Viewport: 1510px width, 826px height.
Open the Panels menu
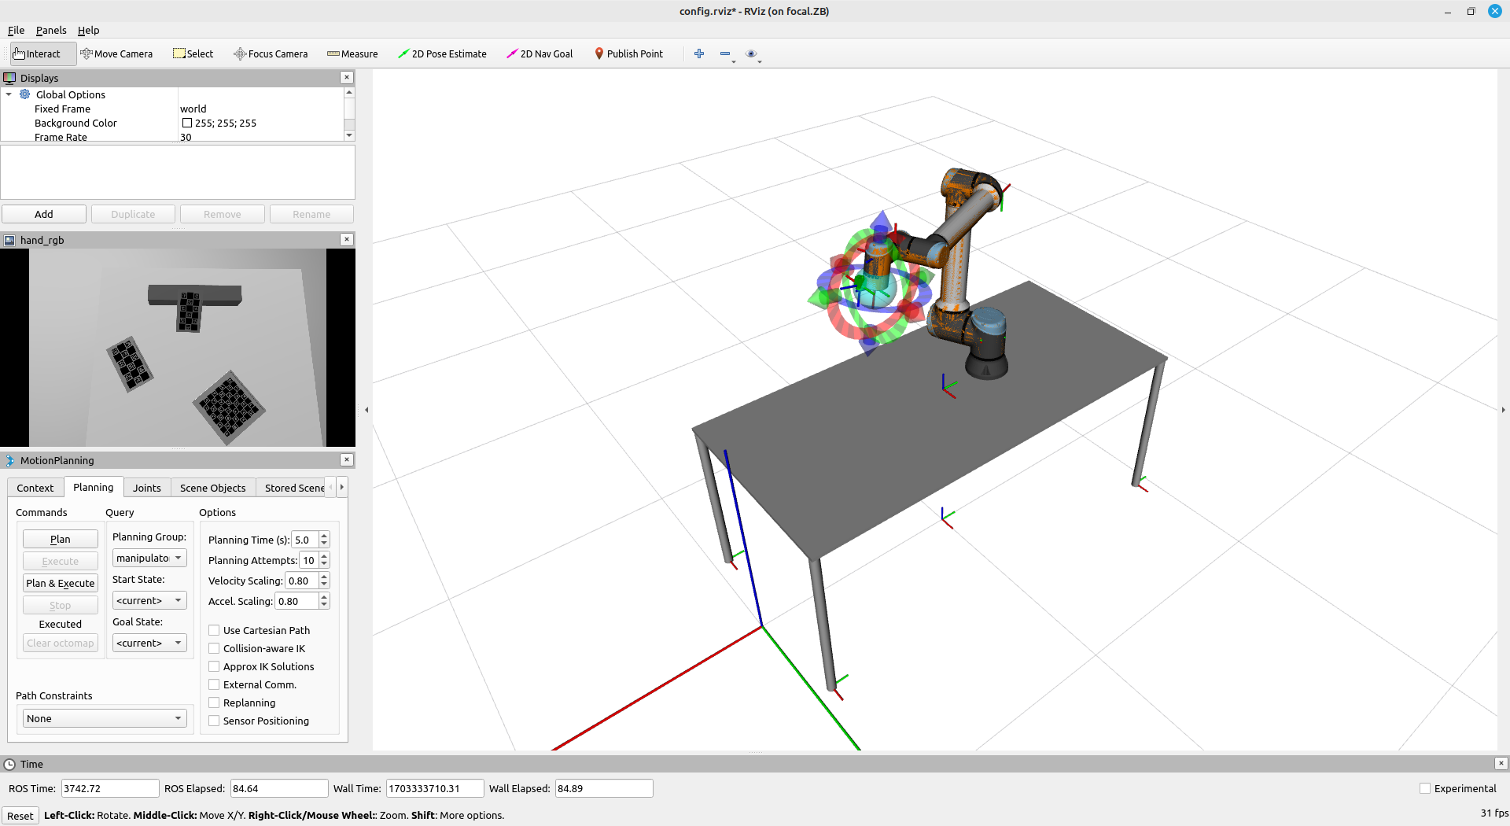point(51,30)
